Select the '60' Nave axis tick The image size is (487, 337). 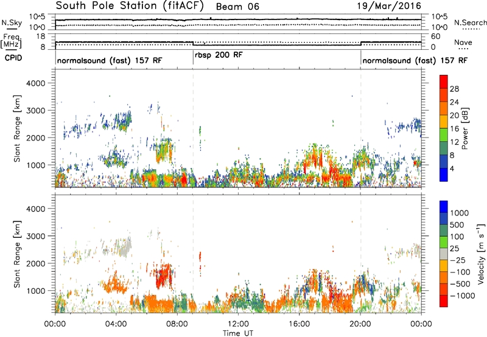pyautogui.click(x=435, y=36)
